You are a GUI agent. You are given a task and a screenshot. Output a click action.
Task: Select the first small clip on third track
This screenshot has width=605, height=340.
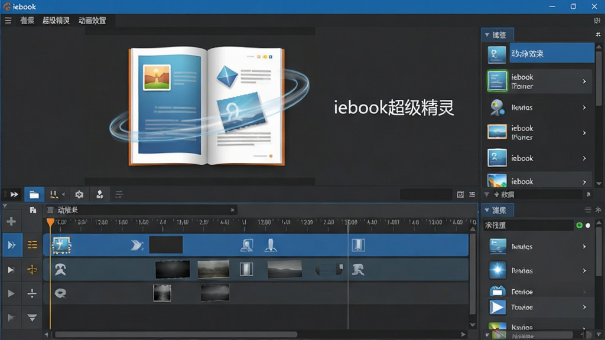[162, 293]
